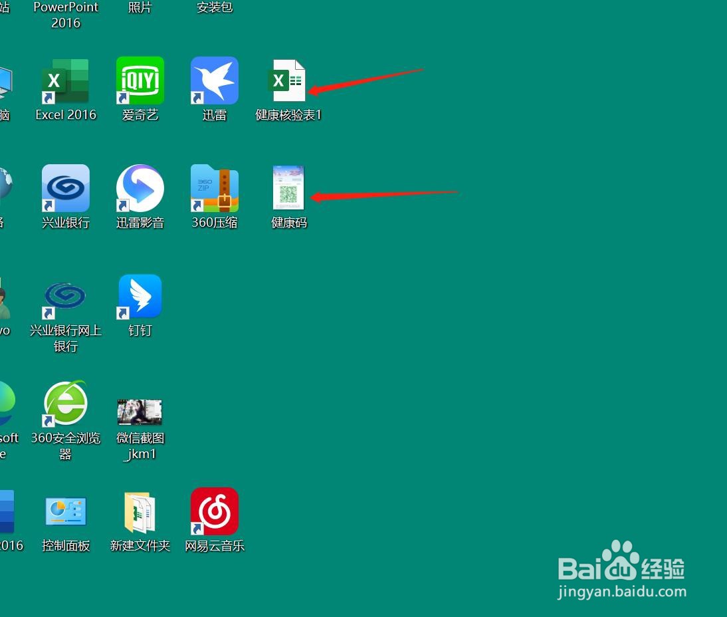
Task: Open the 控制面板 Control Panel icon
Action: point(65,511)
